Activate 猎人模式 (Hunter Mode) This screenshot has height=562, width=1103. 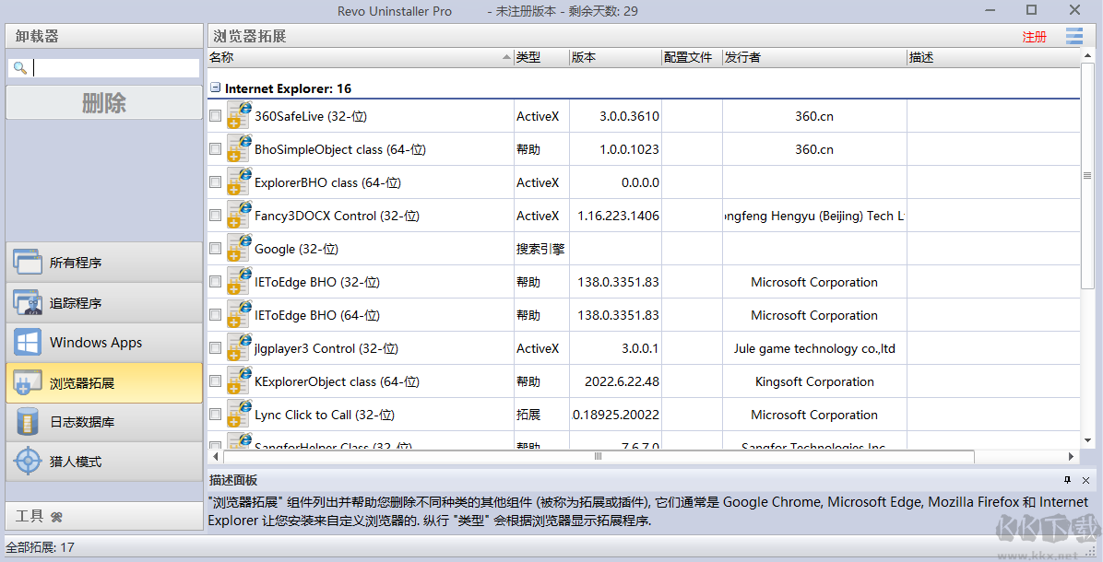point(103,461)
